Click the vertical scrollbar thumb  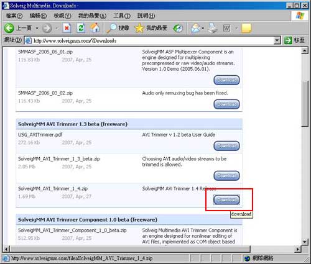tap(305, 104)
